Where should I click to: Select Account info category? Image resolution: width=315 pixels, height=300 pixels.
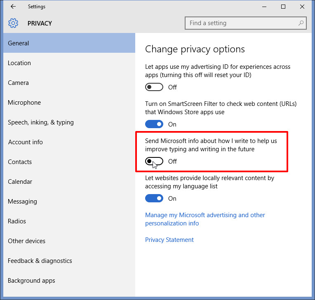26,142
